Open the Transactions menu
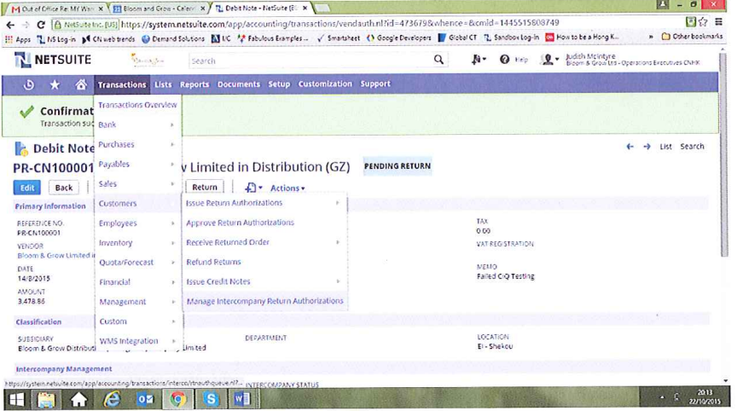 click(x=122, y=84)
